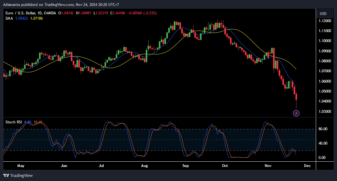Click the TradingView logo at bottom left
The image size is (337, 181).
(x=18, y=175)
